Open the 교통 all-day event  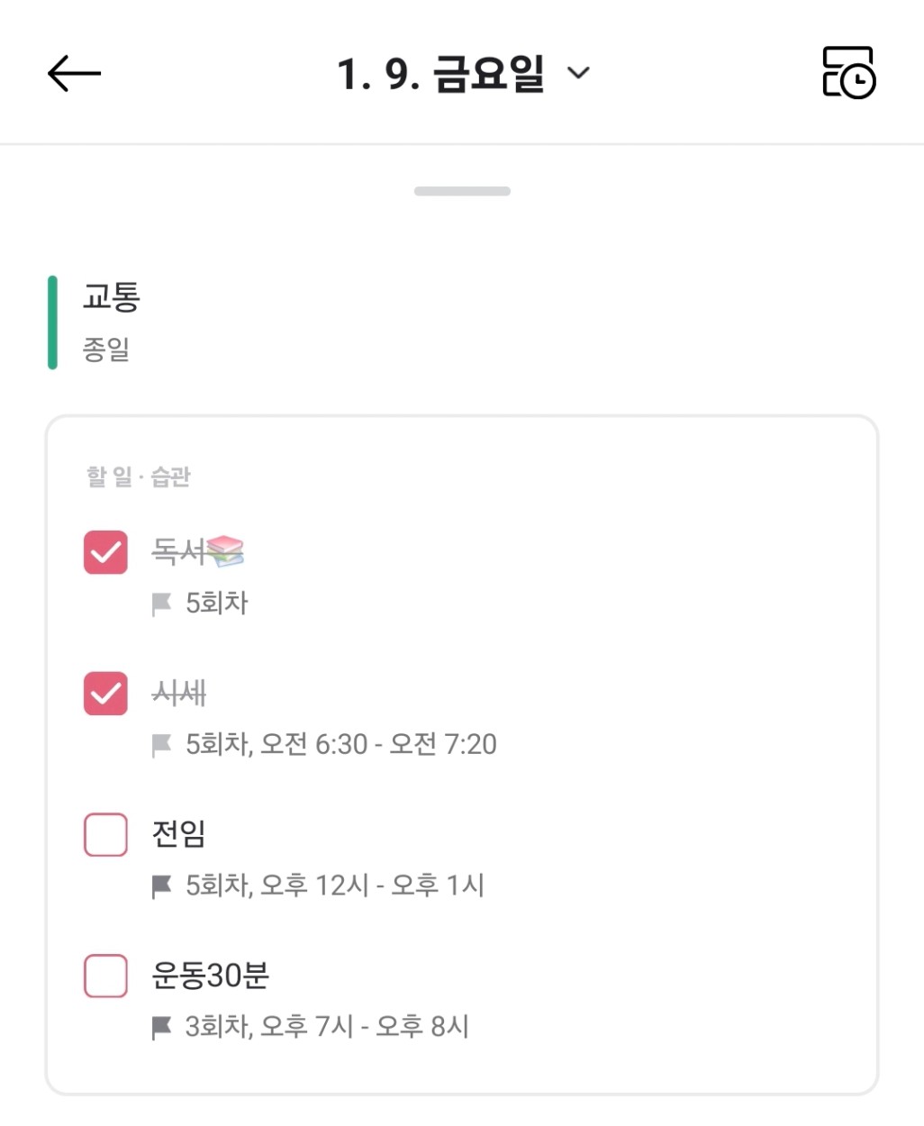[x=112, y=296]
